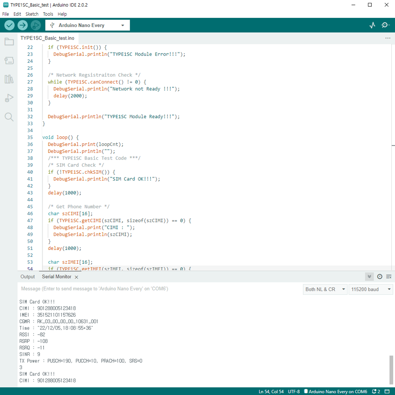The width and height of the screenshot is (395, 395).
Task: Open the Edit menu
Action: click(17, 14)
